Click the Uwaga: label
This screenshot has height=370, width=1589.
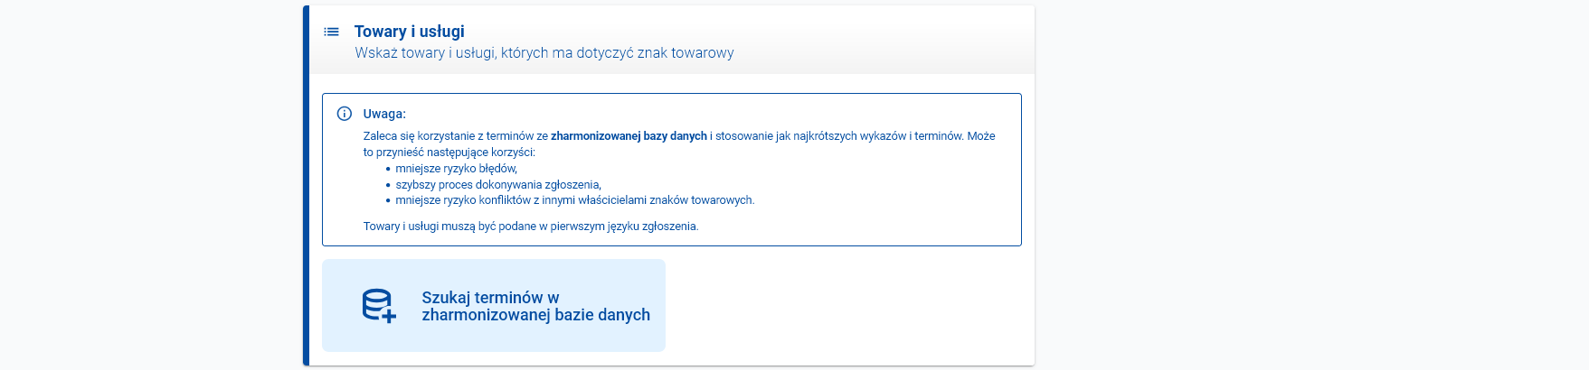tap(384, 114)
